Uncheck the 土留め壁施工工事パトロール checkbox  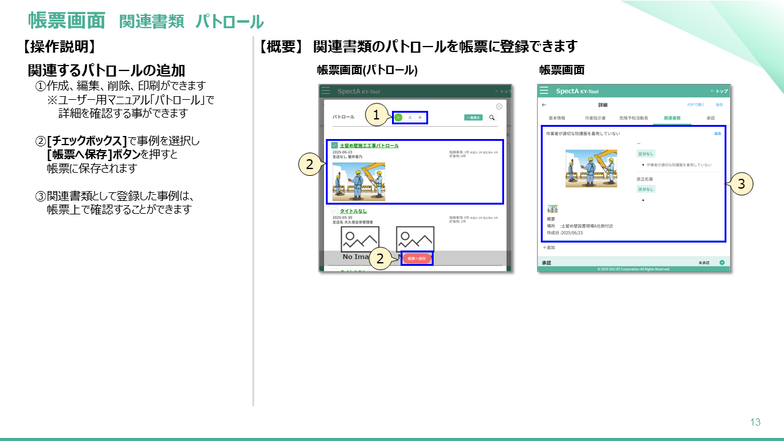tap(334, 146)
